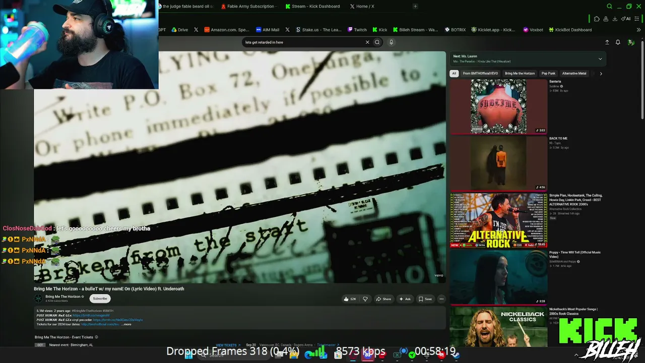Open the browser AI assistant icon

[626, 19]
